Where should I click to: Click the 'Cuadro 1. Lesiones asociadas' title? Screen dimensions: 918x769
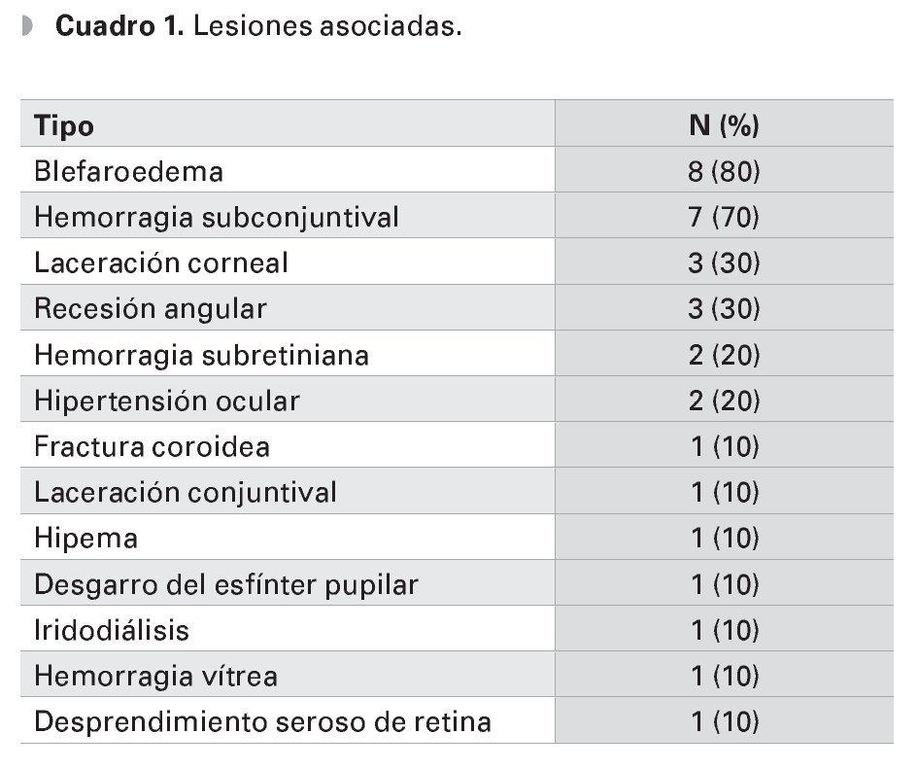coord(257,26)
